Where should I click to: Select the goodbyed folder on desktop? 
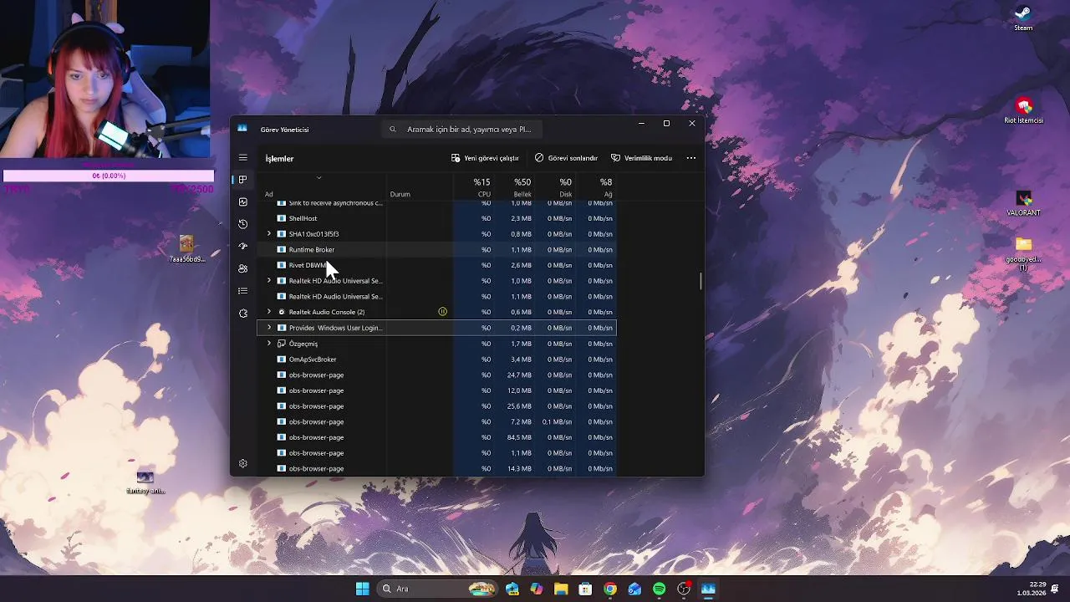click(x=1023, y=253)
